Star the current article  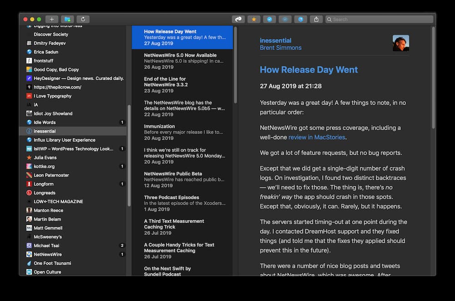click(254, 19)
